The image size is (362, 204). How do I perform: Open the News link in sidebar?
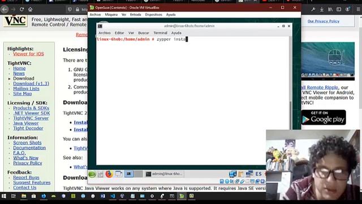pyautogui.click(x=19, y=74)
